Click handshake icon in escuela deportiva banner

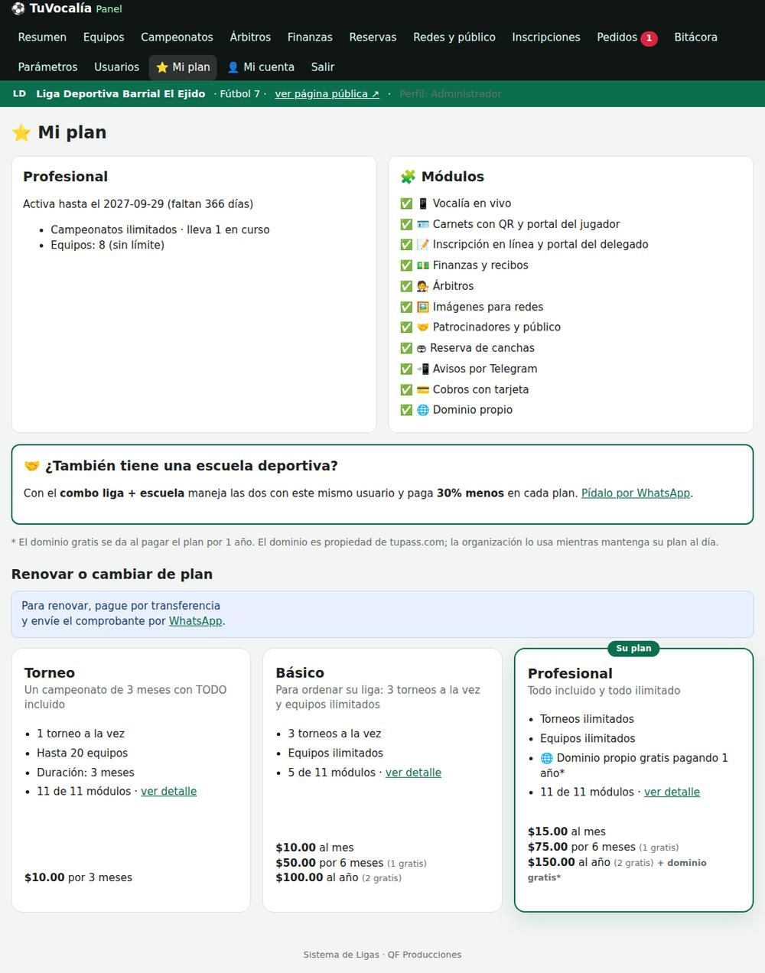[x=32, y=466]
